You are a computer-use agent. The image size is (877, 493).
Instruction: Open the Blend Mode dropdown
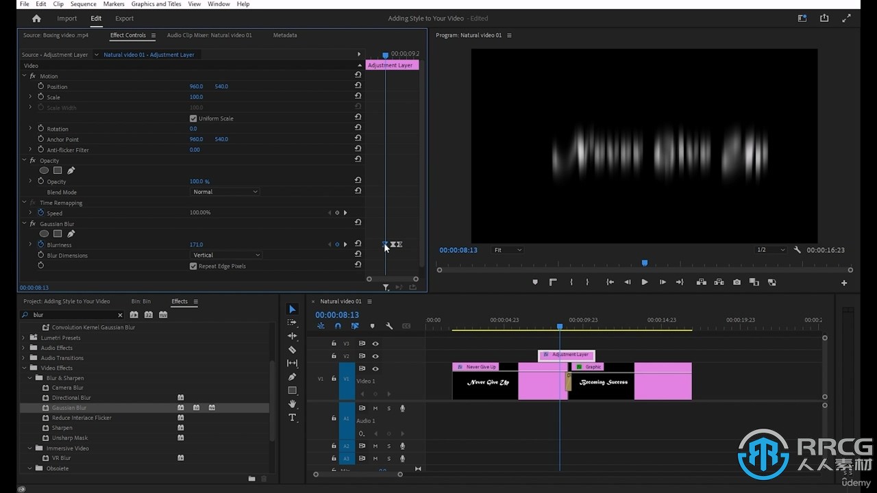225,192
